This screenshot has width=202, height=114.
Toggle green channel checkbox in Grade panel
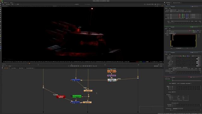[183, 56]
